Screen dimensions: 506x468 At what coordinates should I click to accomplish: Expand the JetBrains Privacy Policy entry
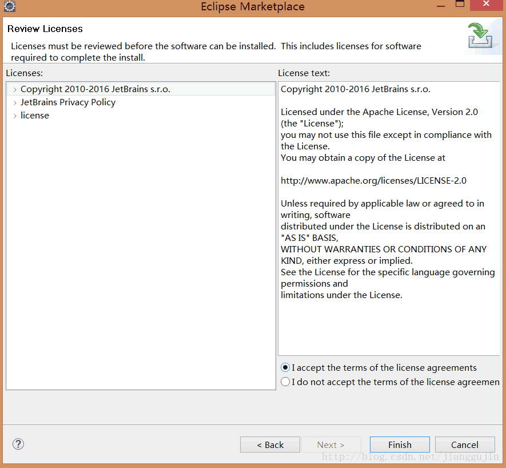[15, 103]
